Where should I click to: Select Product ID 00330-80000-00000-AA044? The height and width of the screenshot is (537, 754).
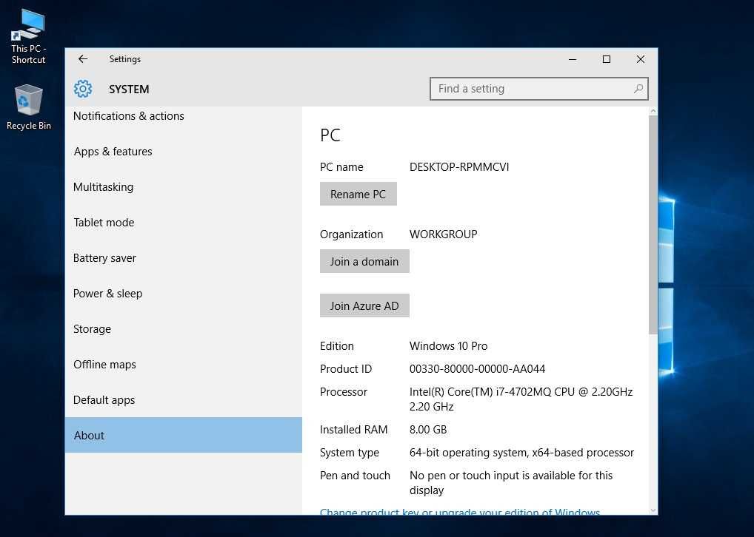478,369
